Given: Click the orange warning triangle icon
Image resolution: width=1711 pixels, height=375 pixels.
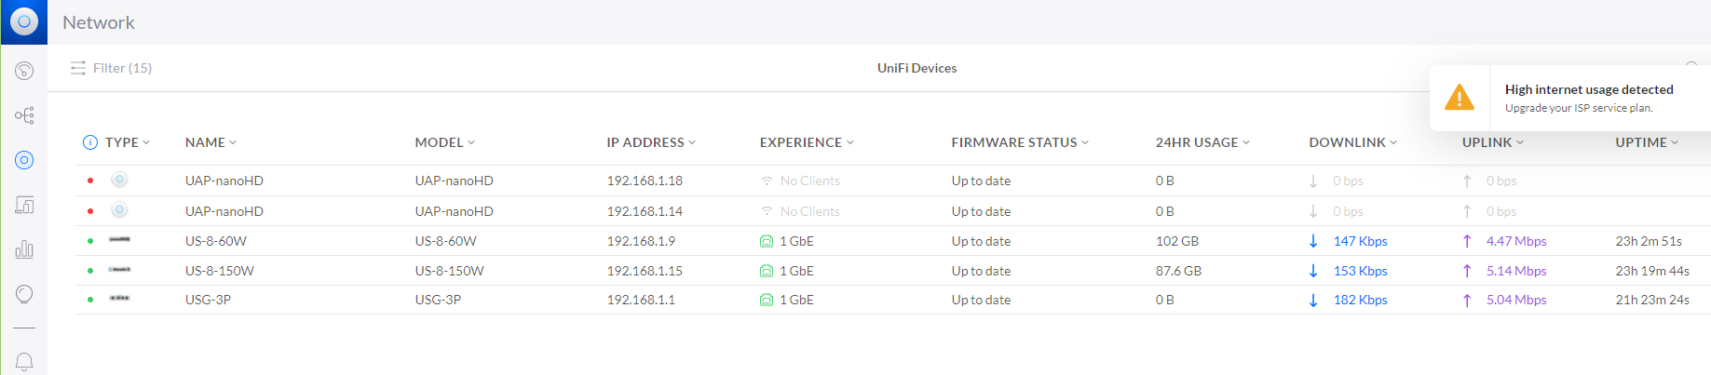Looking at the screenshot, I should (1459, 98).
